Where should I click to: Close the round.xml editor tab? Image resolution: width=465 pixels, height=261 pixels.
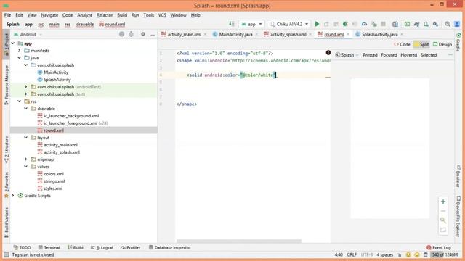point(348,34)
